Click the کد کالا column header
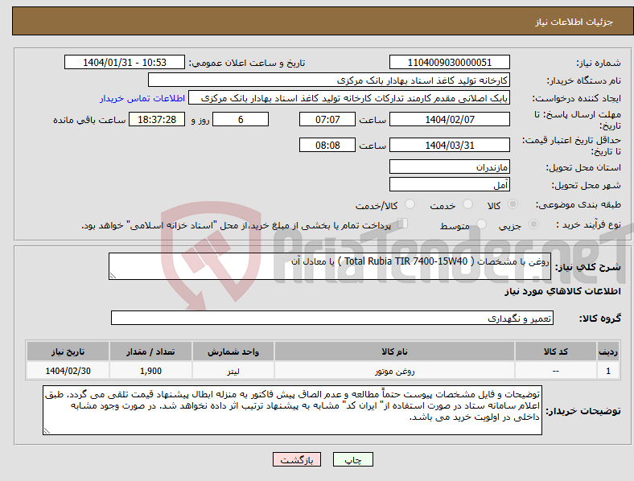 [x=556, y=351]
